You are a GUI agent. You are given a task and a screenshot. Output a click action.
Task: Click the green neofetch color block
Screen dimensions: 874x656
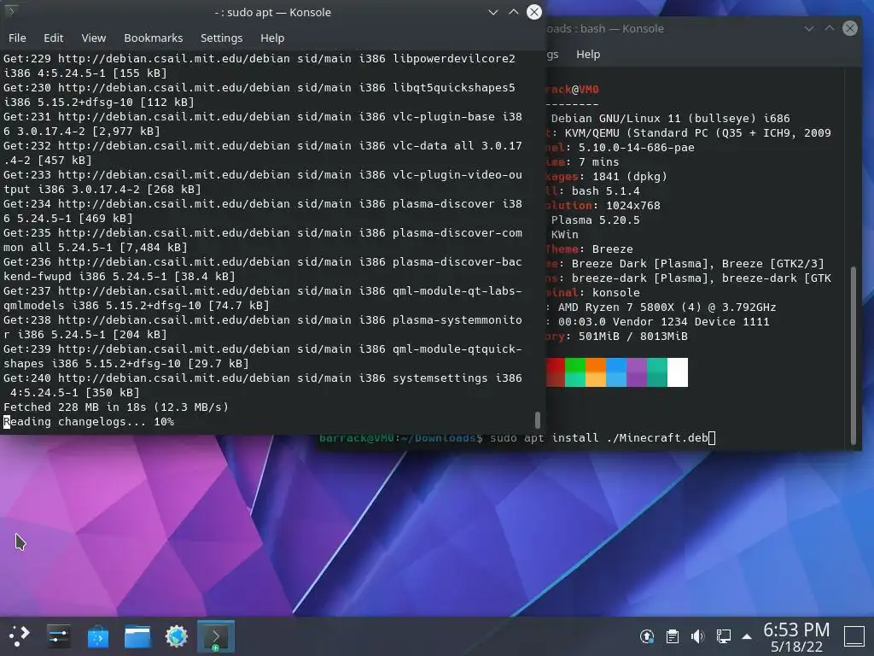[575, 372]
